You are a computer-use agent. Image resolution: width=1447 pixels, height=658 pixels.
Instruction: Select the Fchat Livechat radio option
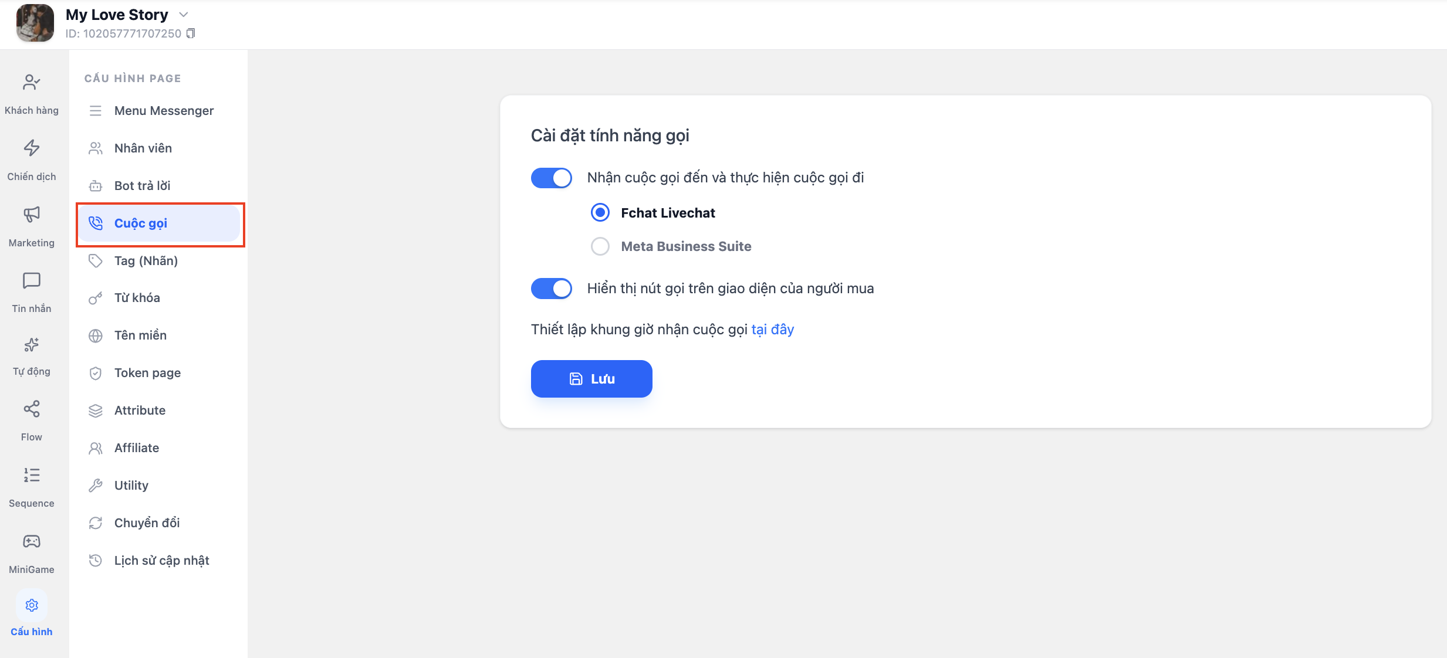(x=600, y=212)
